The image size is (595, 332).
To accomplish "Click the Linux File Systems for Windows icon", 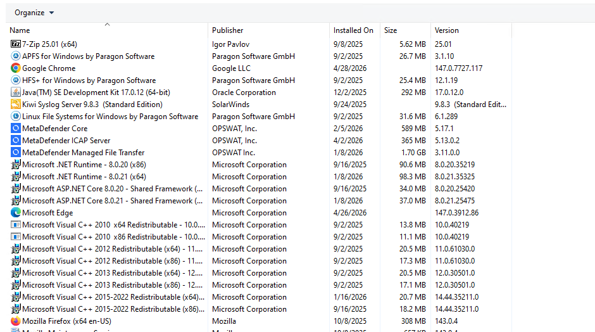I will tap(16, 116).
